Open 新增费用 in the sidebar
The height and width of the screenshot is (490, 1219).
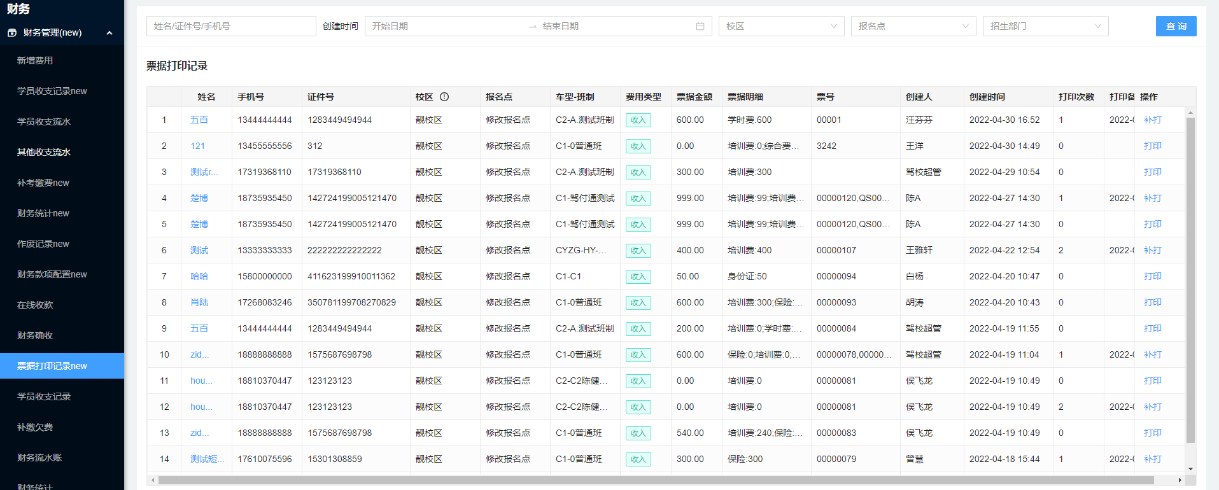point(35,60)
